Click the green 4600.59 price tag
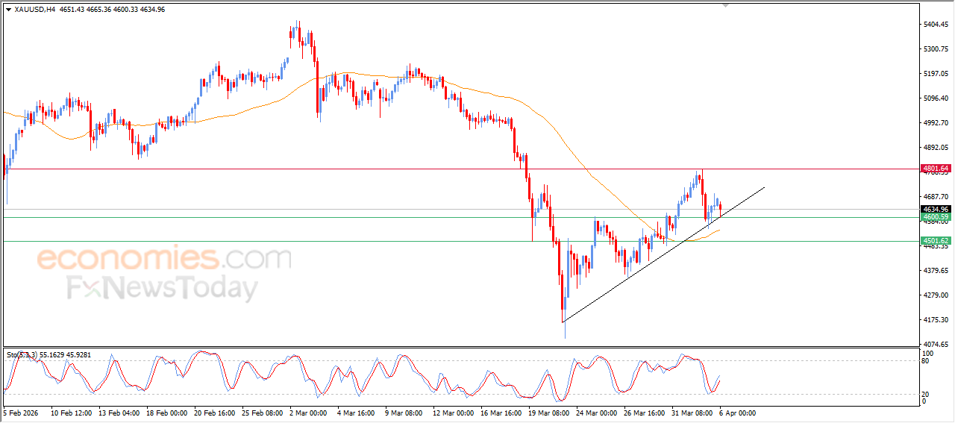The height and width of the screenshot is (423, 955). tap(936, 217)
